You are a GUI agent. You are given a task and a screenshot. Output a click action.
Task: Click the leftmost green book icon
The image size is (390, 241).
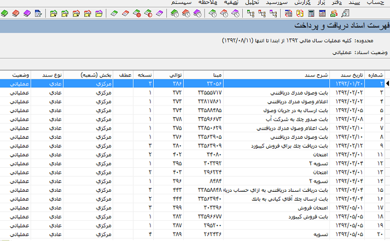click(x=5, y=13)
